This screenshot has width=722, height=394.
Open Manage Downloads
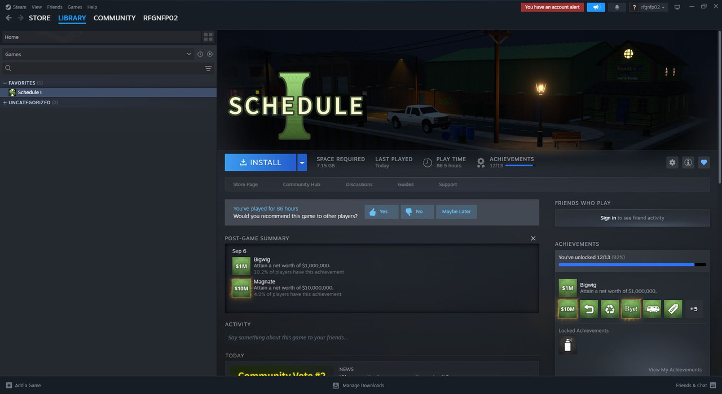pyautogui.click(x=358, y=386)
